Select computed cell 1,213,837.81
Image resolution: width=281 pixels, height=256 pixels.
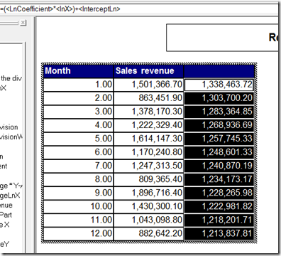[219, 233]
